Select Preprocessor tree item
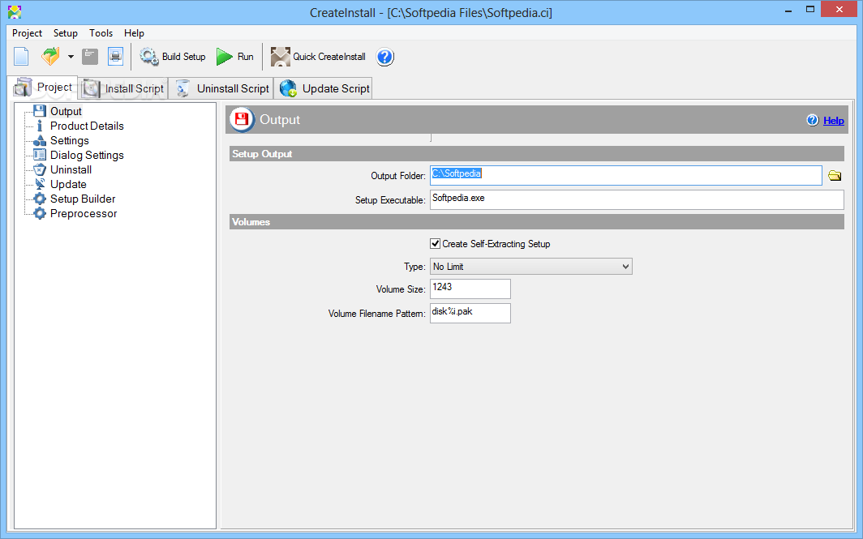The image size is (863, 539). (84, 213)
